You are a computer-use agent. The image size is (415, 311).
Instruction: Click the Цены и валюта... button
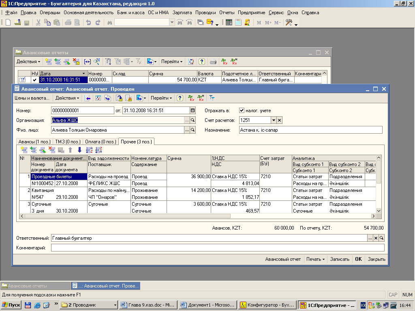(x=32, y=98)
